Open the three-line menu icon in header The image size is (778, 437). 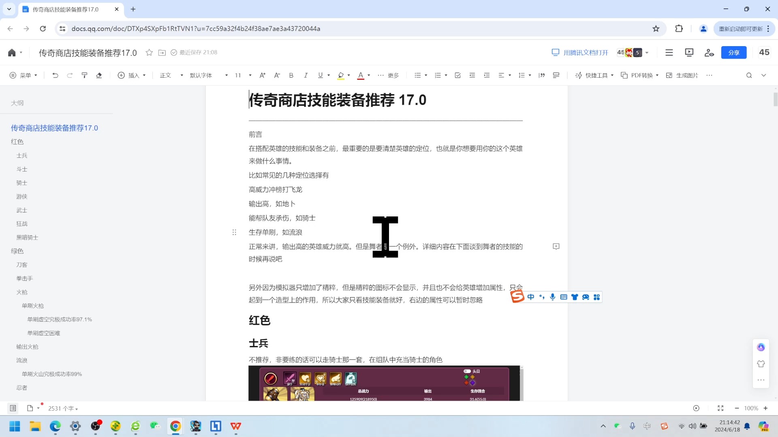[x=669, y=53]
